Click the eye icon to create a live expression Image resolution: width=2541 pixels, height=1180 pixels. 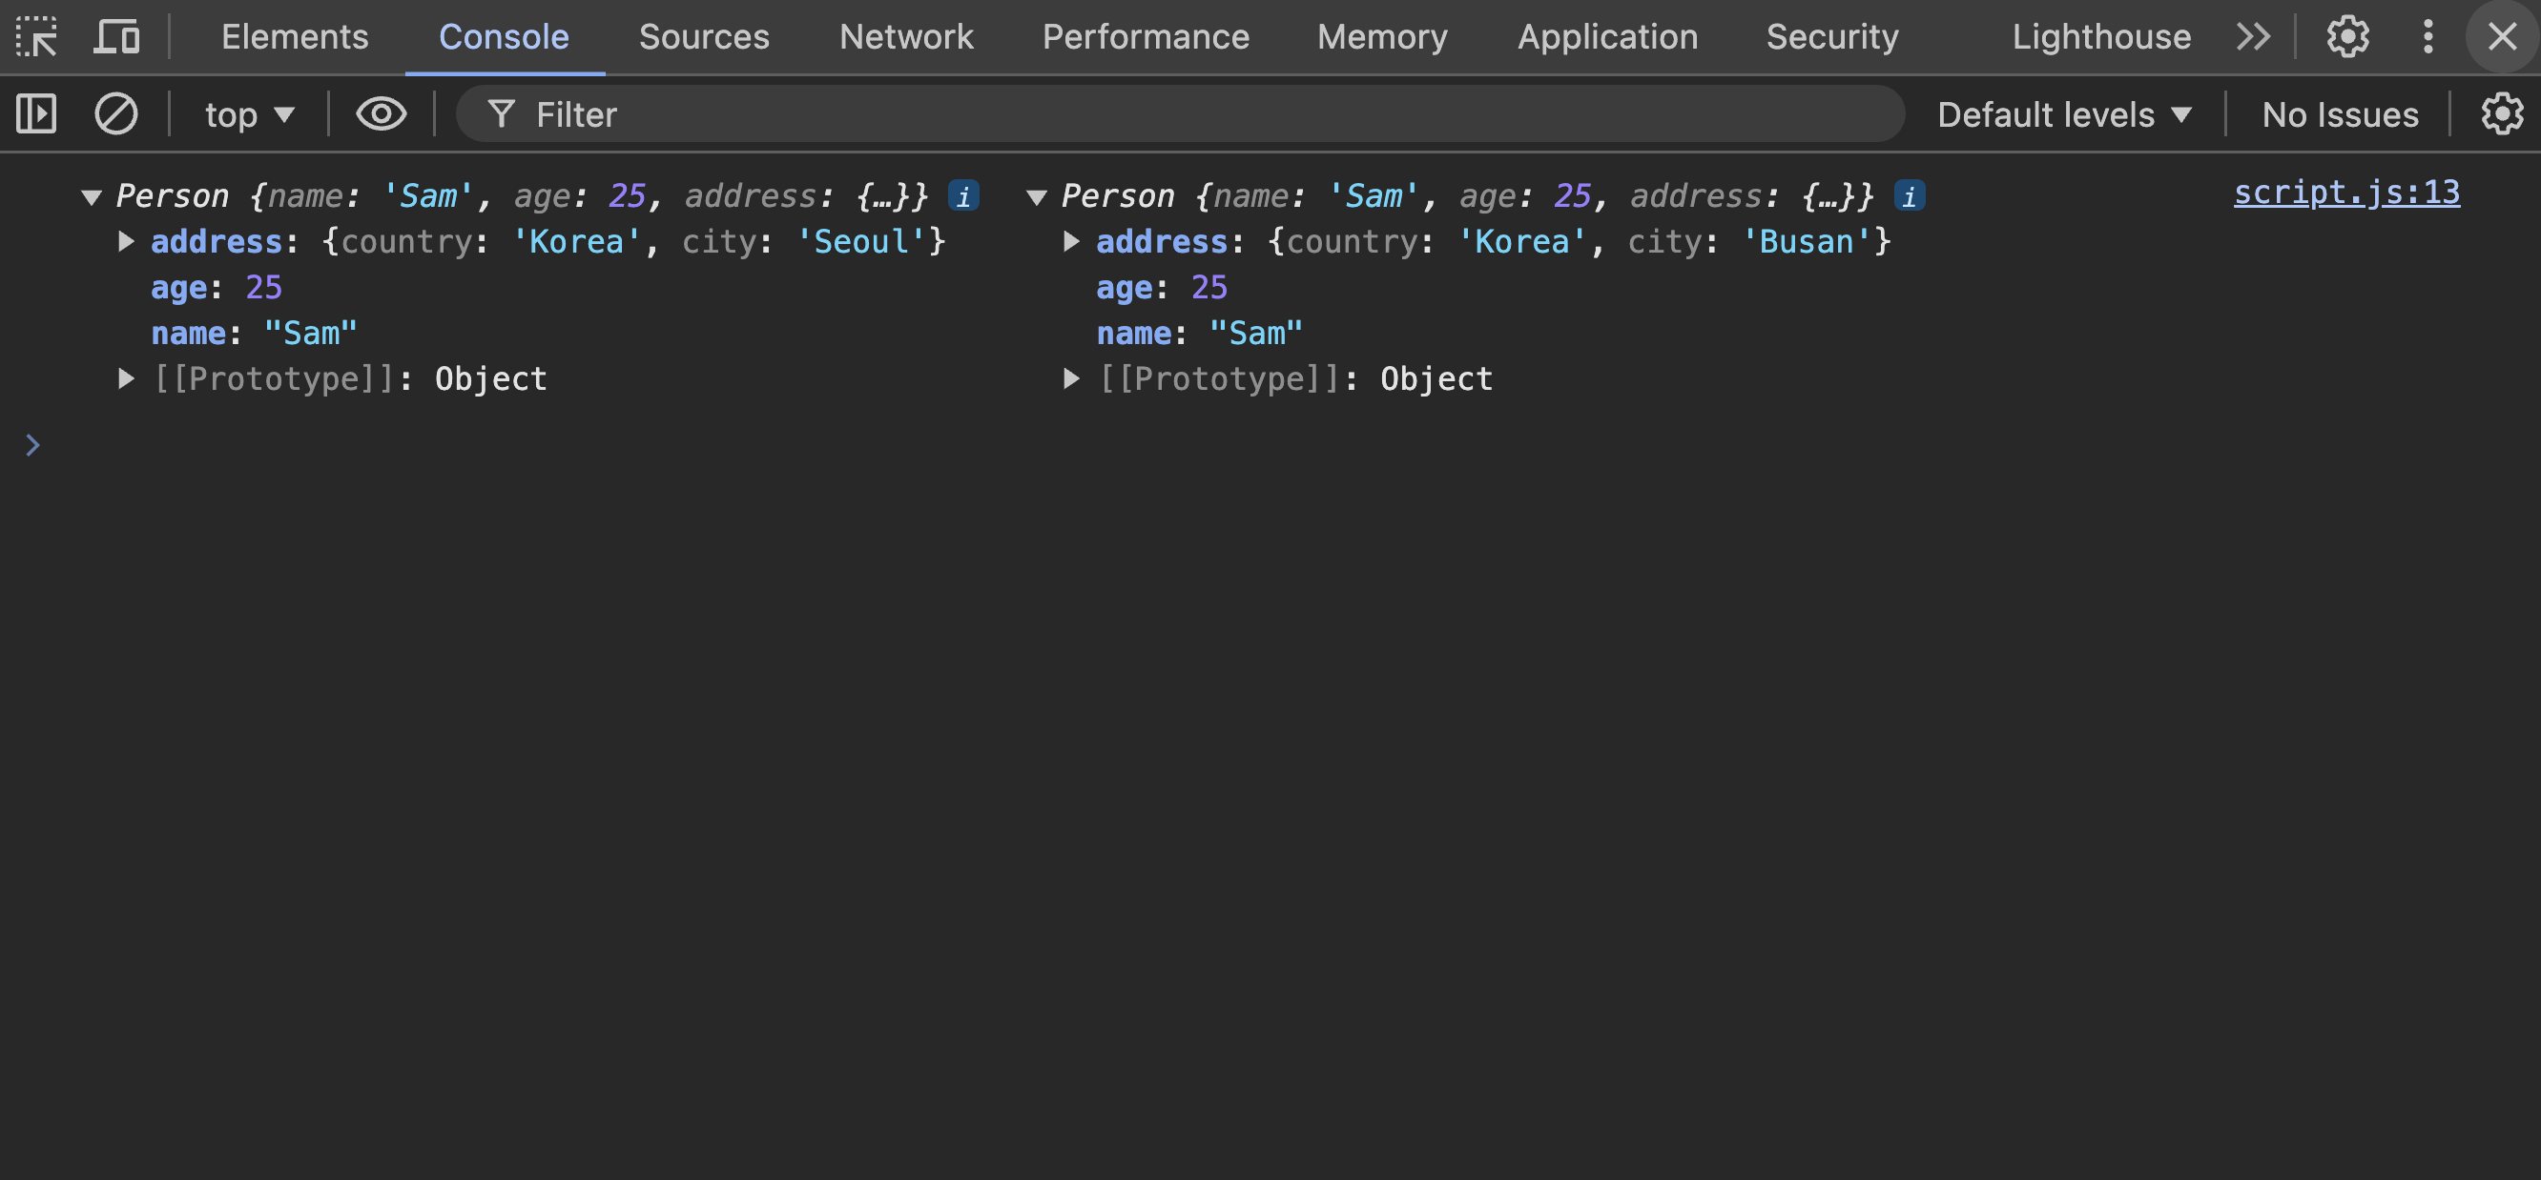[381, 114]
